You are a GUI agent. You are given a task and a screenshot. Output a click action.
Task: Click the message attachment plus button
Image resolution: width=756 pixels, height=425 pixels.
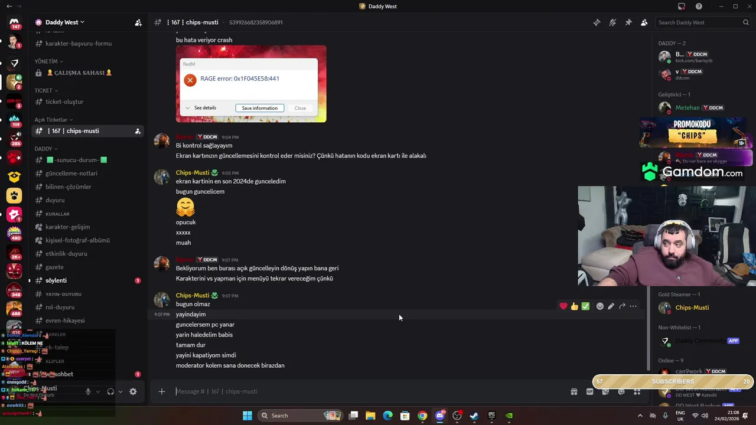pos(162,391)
